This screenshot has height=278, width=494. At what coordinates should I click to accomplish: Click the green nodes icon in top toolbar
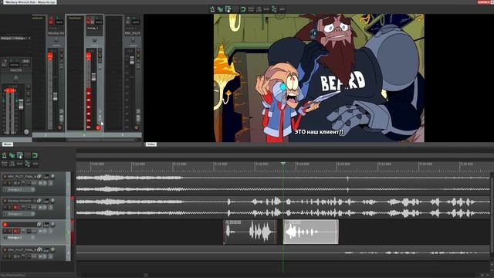(274, 9)
